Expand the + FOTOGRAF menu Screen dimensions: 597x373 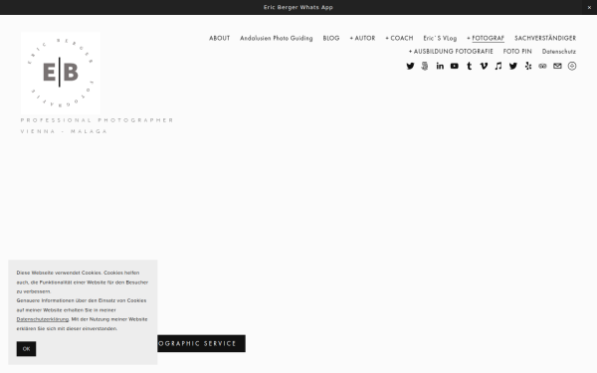486,38
